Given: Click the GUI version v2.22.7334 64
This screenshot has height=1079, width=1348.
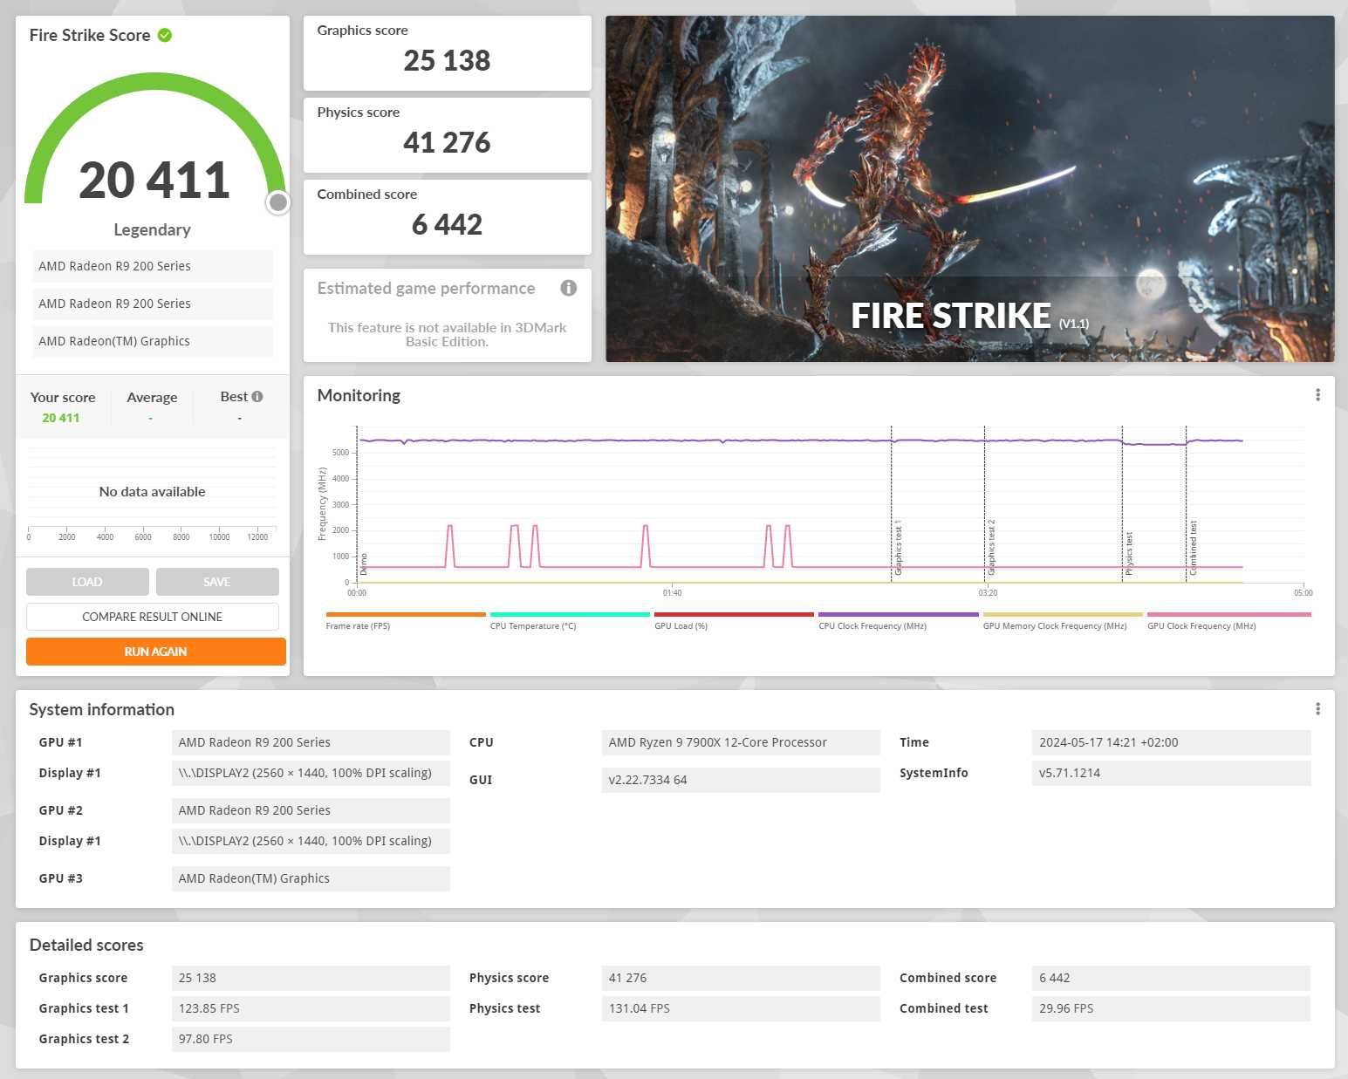Looking at the screenshot, I should pos(741,780).
